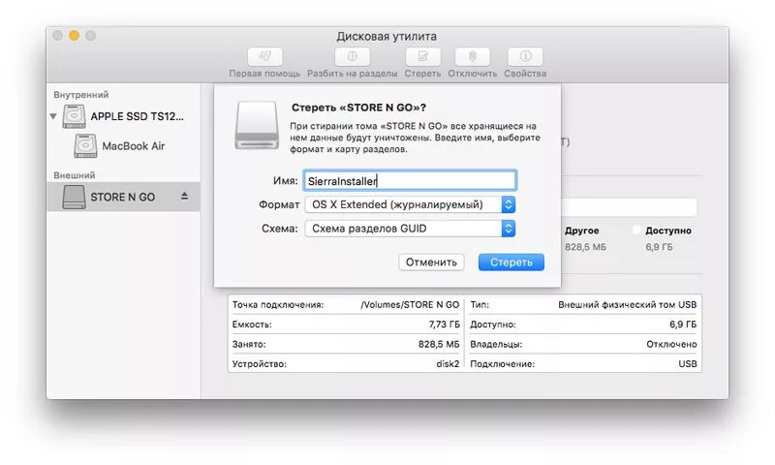Image resolution: width=775 pixels, height=465 pixels.
Task: Click the 7,73 ГБ capacity value
Action: point(444,325)
